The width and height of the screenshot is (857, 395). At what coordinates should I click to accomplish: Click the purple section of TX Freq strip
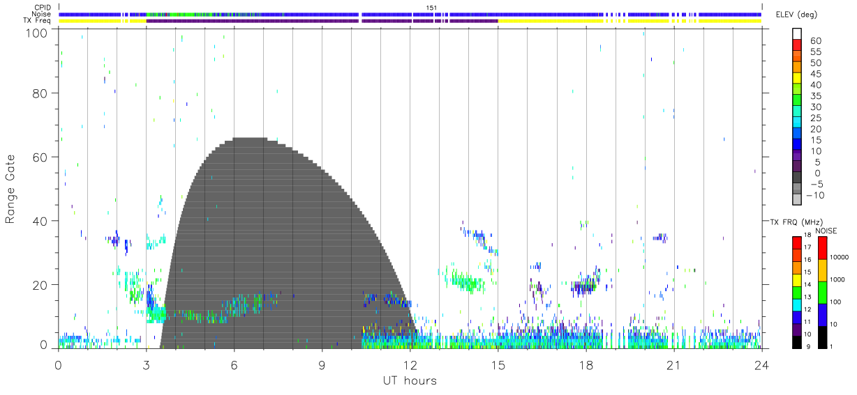322,21
